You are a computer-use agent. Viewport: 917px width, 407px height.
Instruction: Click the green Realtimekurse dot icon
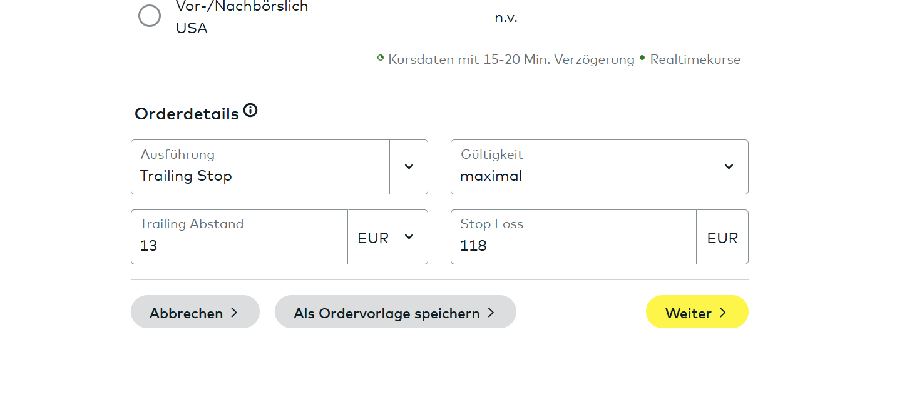[642, 58]
